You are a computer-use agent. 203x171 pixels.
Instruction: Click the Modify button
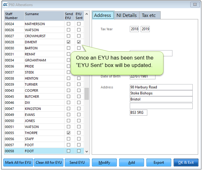104,163
